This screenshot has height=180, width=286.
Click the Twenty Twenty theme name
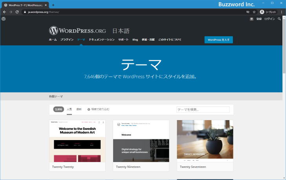point(63,167)
